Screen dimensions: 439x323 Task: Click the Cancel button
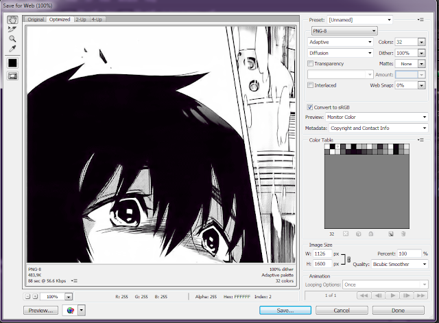pyautogui.click(x=342, y=311)
